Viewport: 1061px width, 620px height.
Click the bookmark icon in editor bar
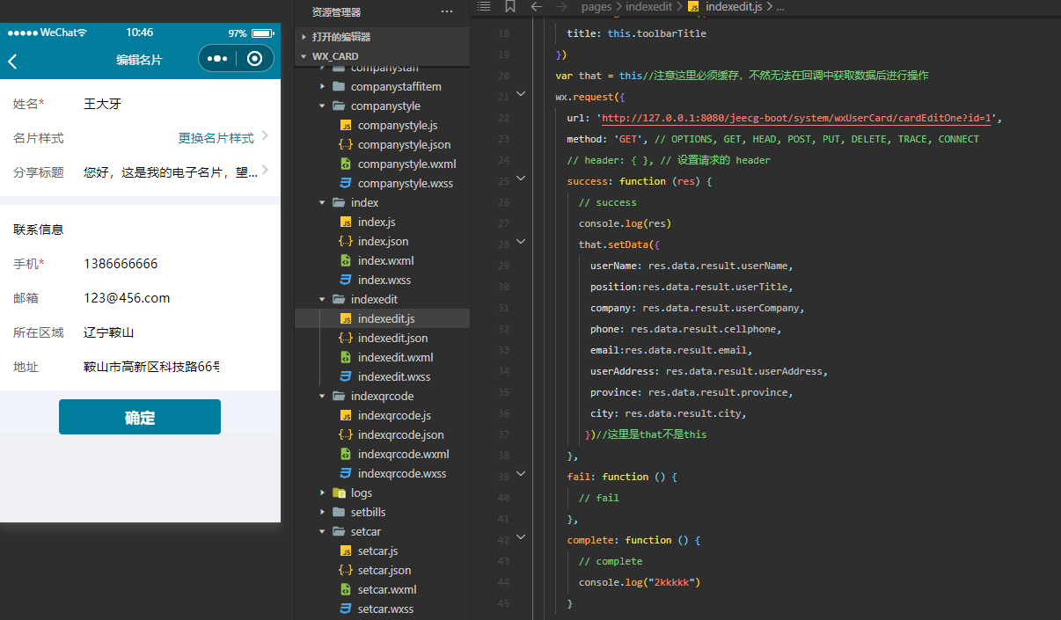click(510, 6)
